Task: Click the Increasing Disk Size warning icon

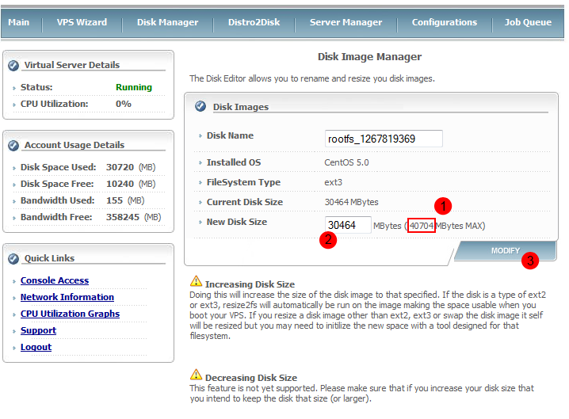Action: click(196, 282)
